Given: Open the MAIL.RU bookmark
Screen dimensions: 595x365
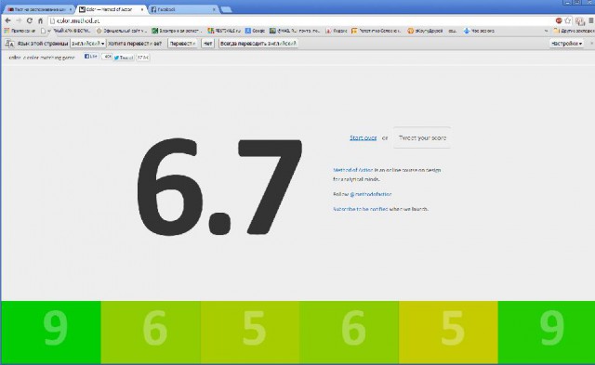Looking at the screenshot, I should pos(295,31).
